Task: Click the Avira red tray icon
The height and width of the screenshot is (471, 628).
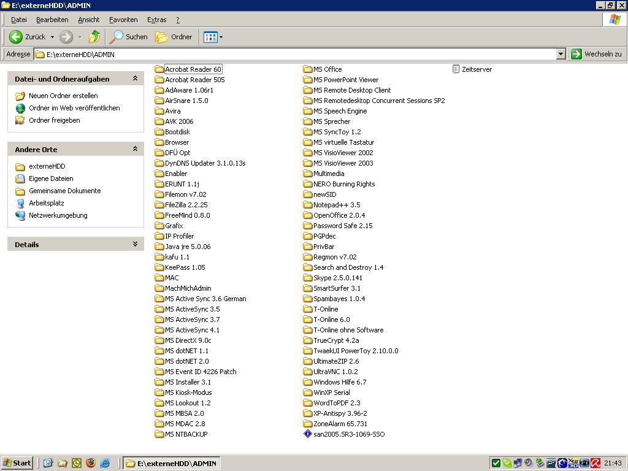Action: (x=595, y=464)
